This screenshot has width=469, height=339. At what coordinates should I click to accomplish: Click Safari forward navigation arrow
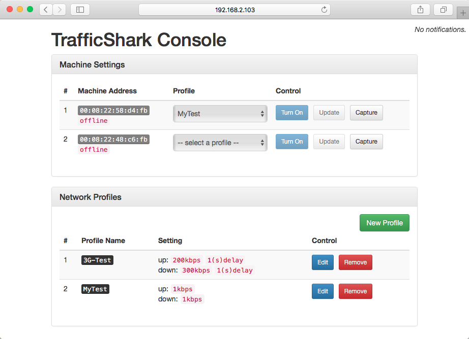tap(59, 10)
